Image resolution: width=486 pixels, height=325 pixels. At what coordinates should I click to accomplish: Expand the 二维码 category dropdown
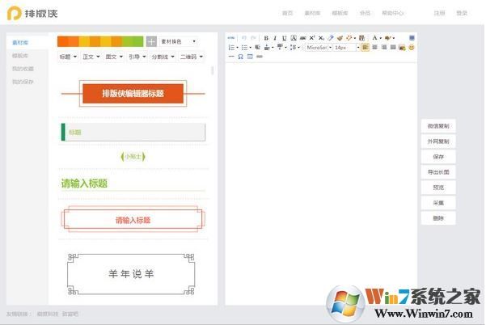(x=192, y=57)
